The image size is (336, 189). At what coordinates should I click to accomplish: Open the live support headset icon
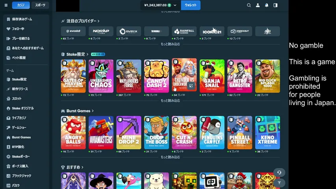coord(279,172)
